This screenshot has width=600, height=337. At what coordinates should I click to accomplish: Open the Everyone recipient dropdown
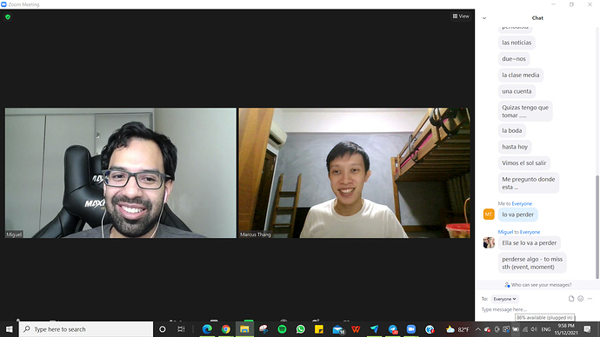pyautogui.click(x=504, y=299)
